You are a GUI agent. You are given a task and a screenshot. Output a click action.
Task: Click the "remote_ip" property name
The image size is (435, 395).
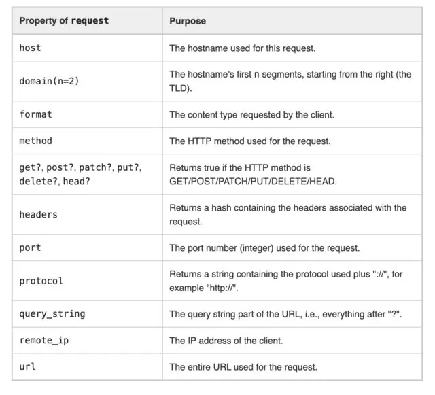click(43, 341)
